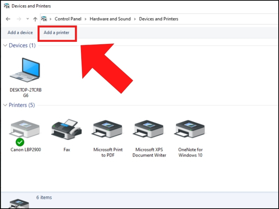
Task: Open the Control Panel breadcrumb
Action: (68, 19)
